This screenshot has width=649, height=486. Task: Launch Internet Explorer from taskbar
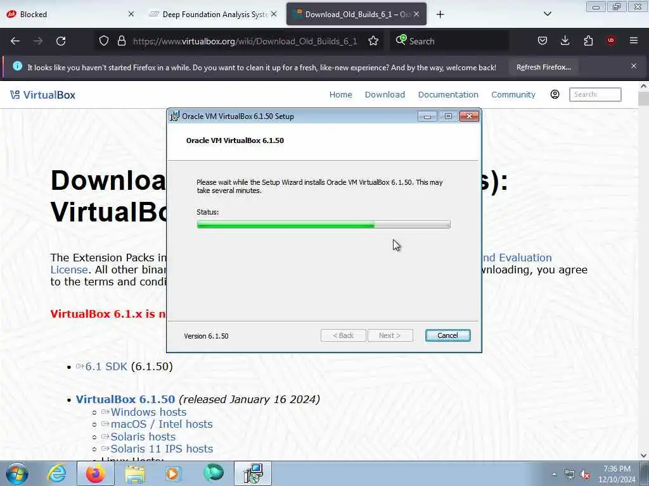click(x=56, y=473)
